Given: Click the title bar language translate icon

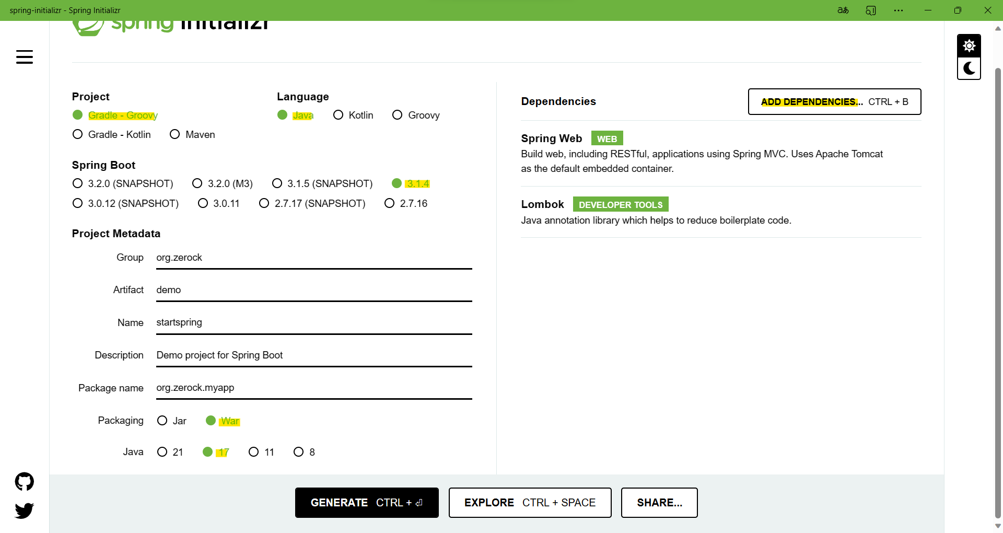Looking at the screenshot, I should (843, 10).
